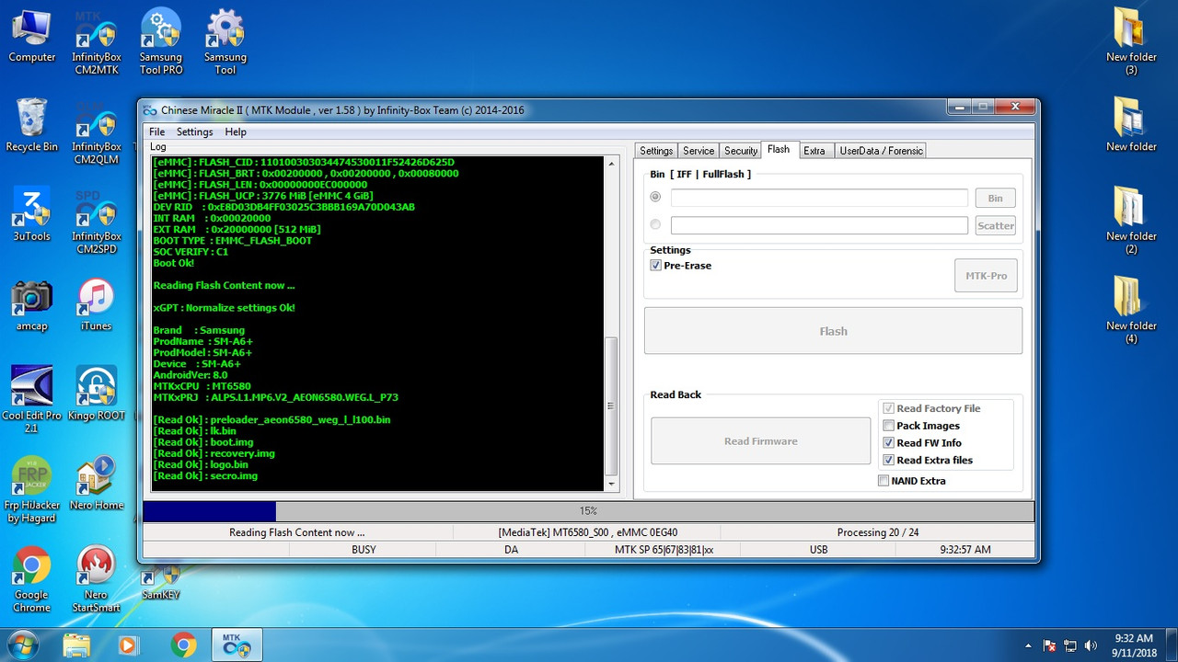This screenshot has height=662, width=1178.
Task: Enable the NAND Extra checkbox
Action: tap(883, 481)
